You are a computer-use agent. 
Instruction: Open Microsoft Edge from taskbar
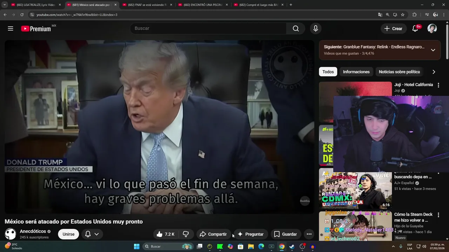pos(261,246)
